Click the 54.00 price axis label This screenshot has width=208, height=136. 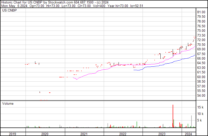pyautogui.click(x=201, y=95)
